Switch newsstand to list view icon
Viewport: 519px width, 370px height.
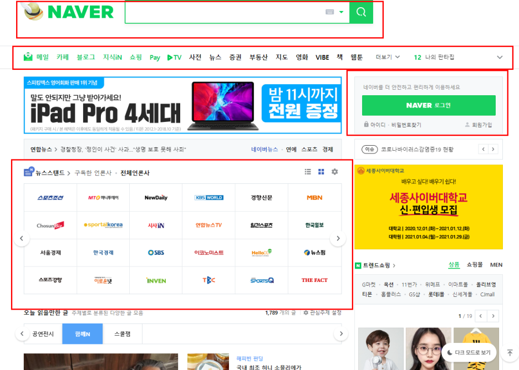(308, 172)
